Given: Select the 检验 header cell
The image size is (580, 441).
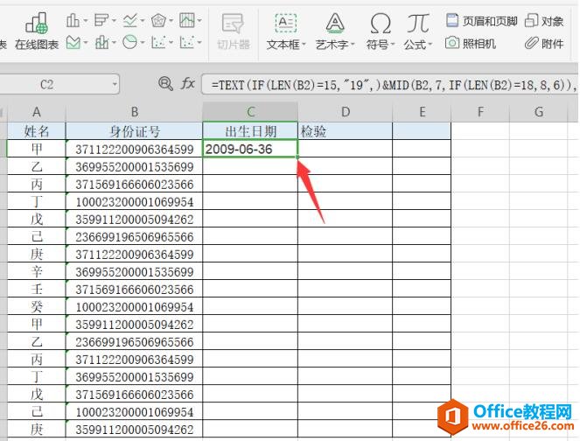Looking at the screenshot, I should point(346,131).
